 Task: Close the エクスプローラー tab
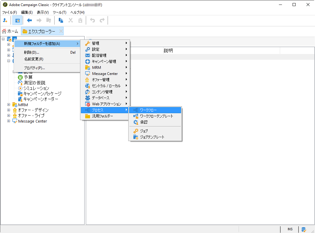[61, 31]
